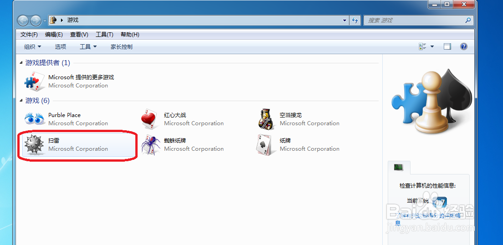This screenshot has width=503, height=245.
Task: Open the Help question mark icon
Action: coord(463,46)
